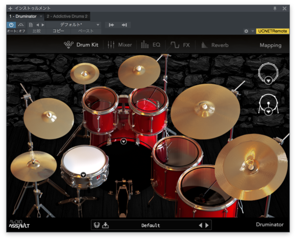Viewport: 296px width, 240px height.
Task: Switch to 2 - Addictive Drums 2 tab
Action: click(x=67, y=16)
